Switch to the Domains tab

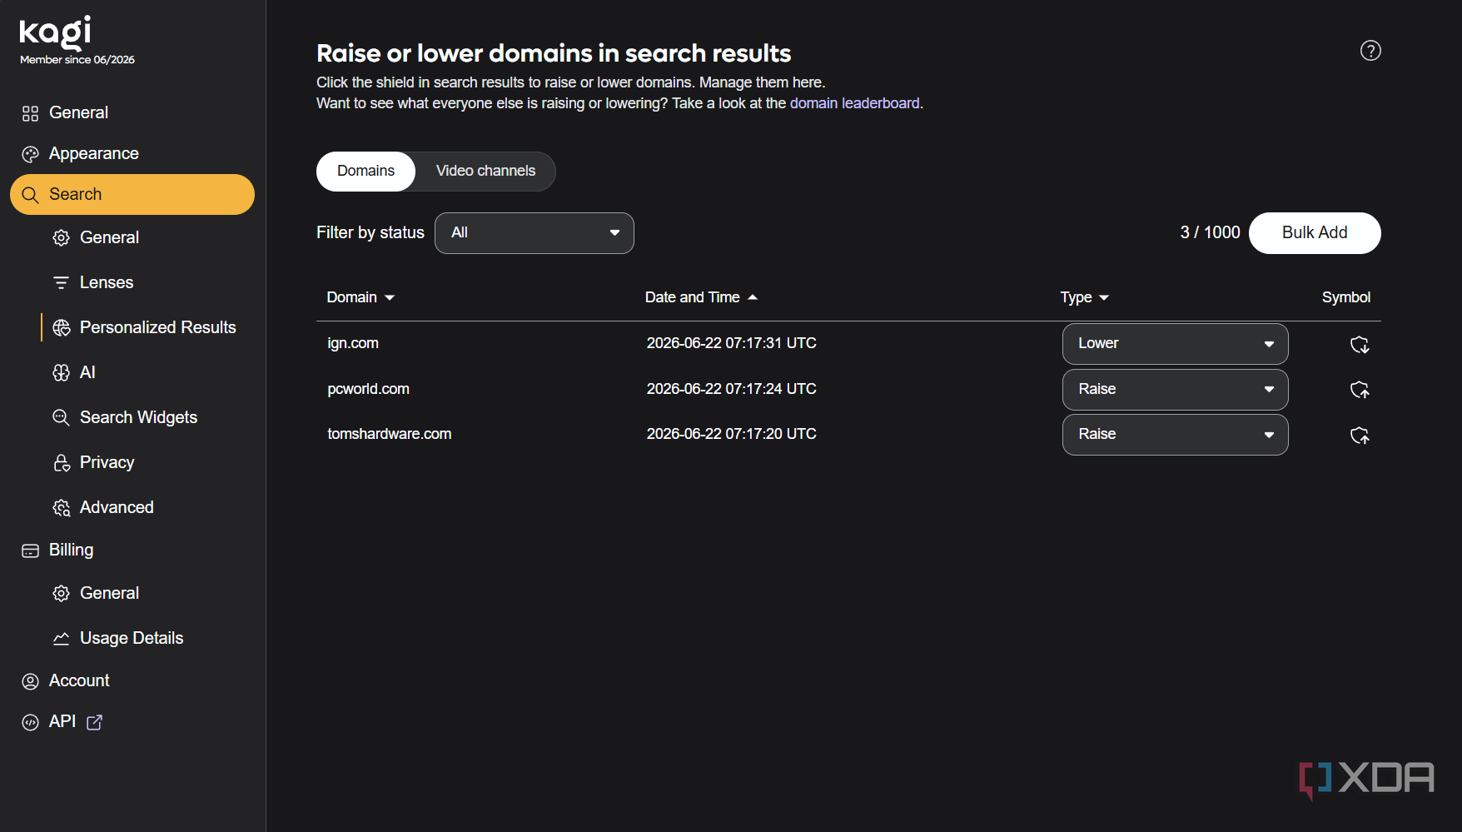click(x=365, y=171)
